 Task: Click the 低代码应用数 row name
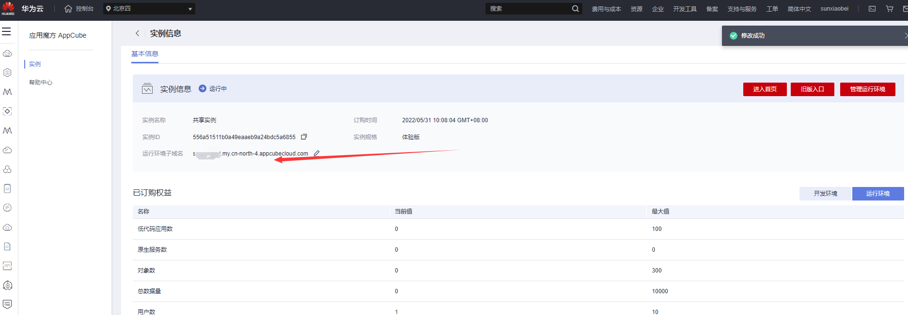coord(155,229)
